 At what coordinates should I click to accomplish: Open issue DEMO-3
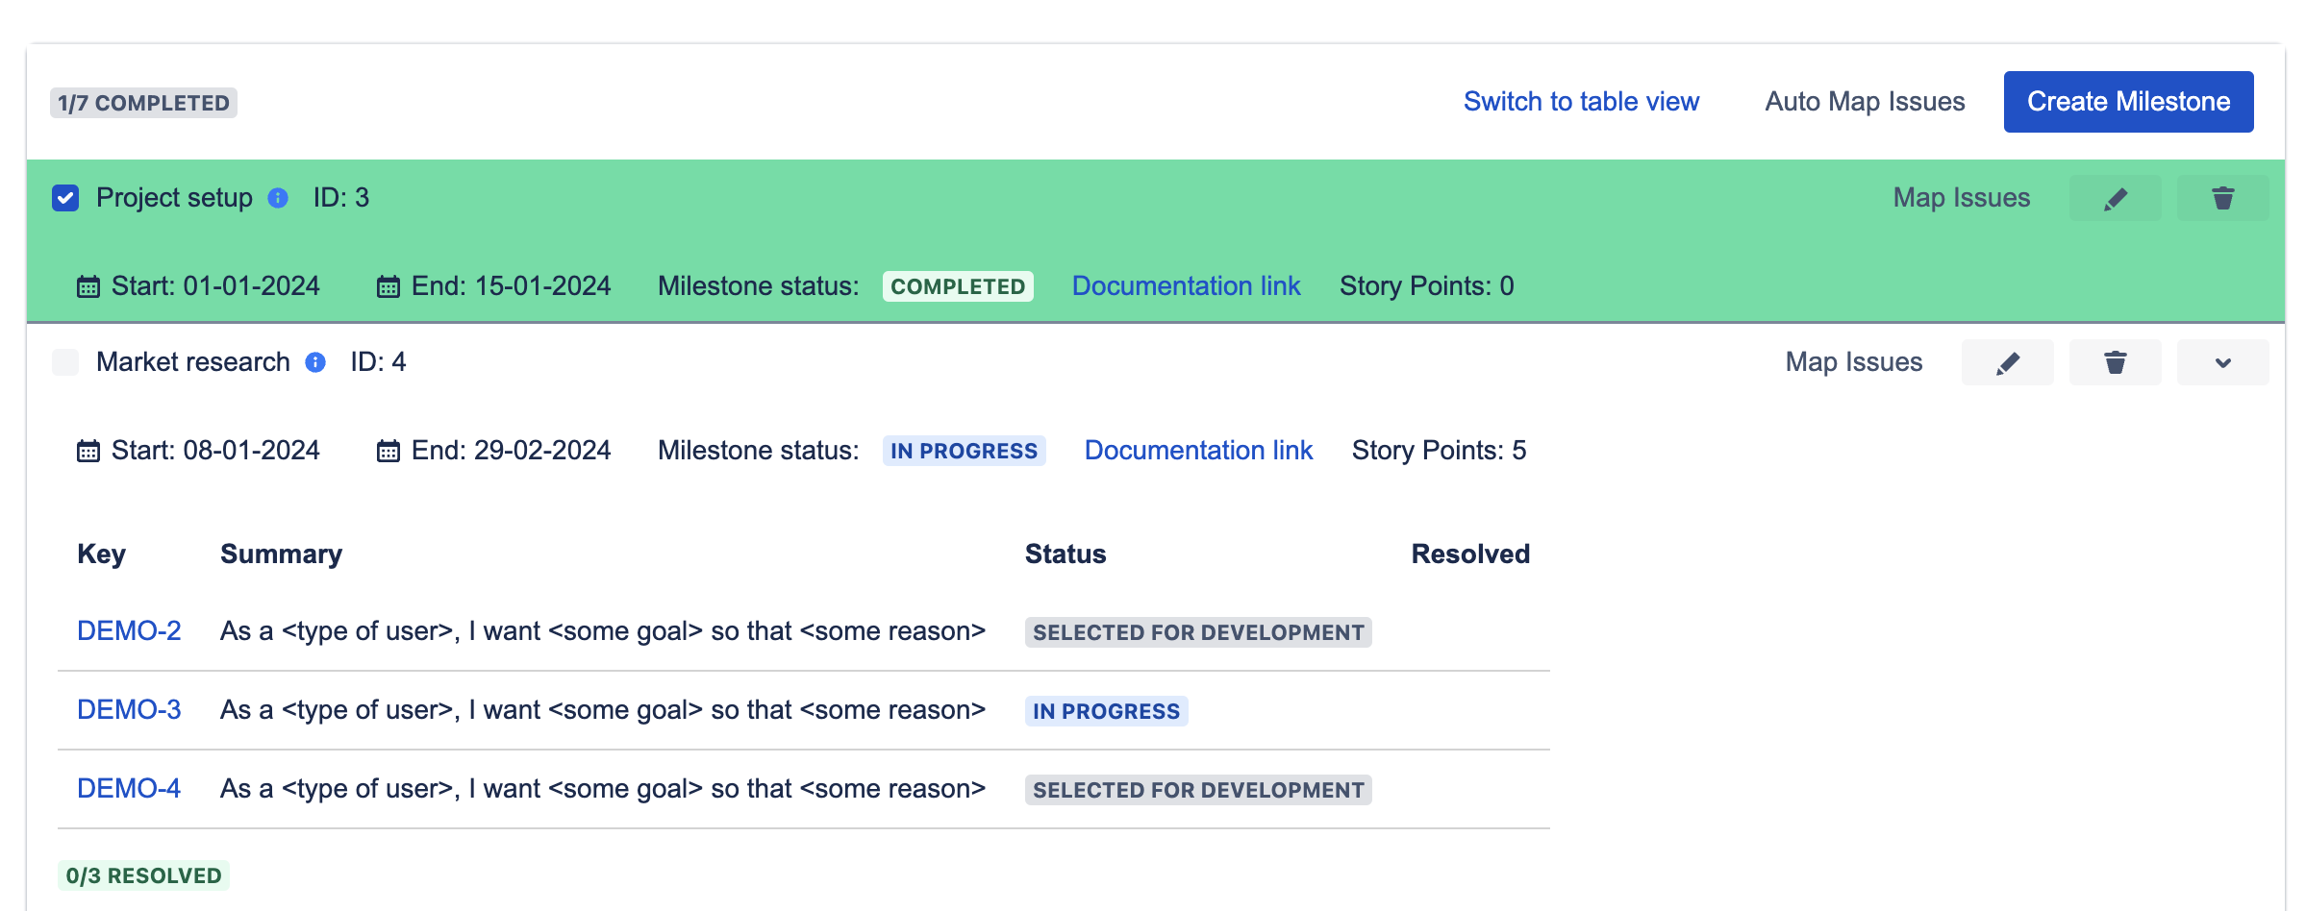pos(129,710)
